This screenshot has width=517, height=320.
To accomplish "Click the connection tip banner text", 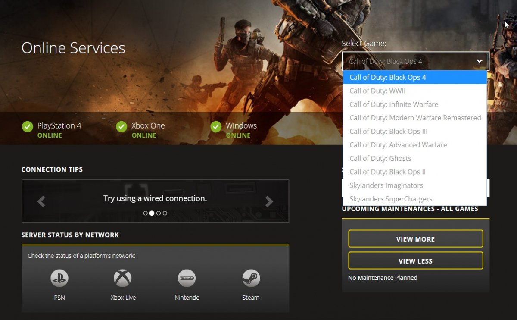I will click(x=155, y=198).
